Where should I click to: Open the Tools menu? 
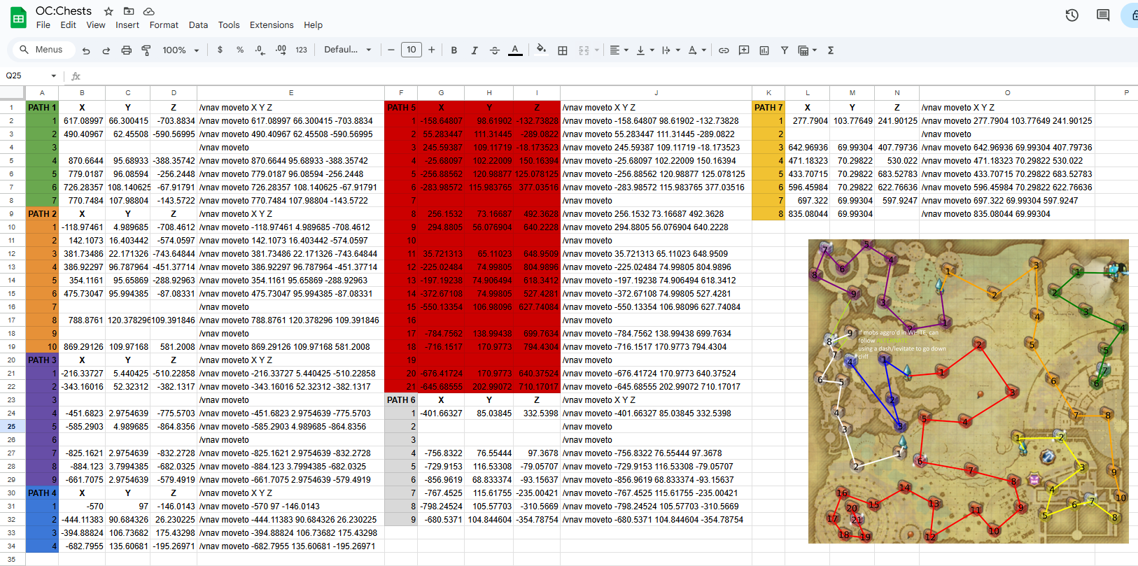229,25
